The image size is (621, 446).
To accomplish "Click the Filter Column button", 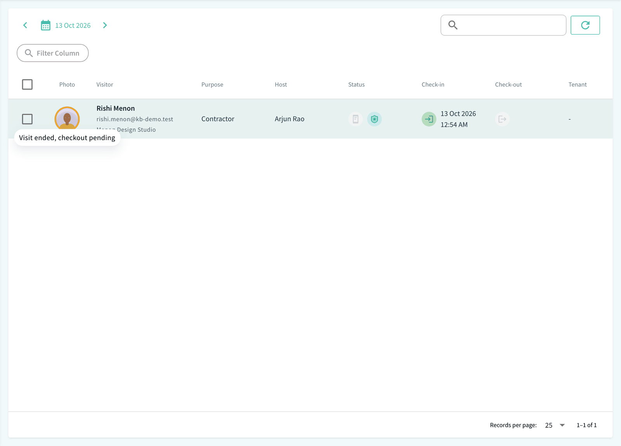I will 53,53.
